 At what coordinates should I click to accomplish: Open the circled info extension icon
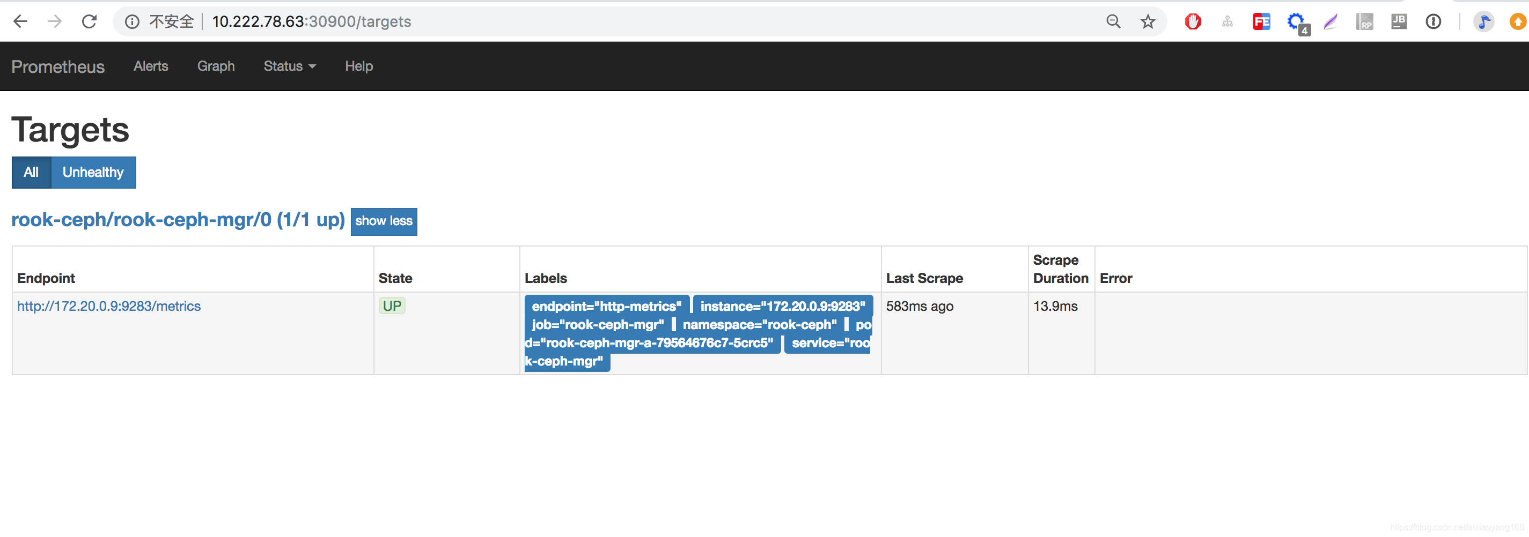[x=1433, y=22]
